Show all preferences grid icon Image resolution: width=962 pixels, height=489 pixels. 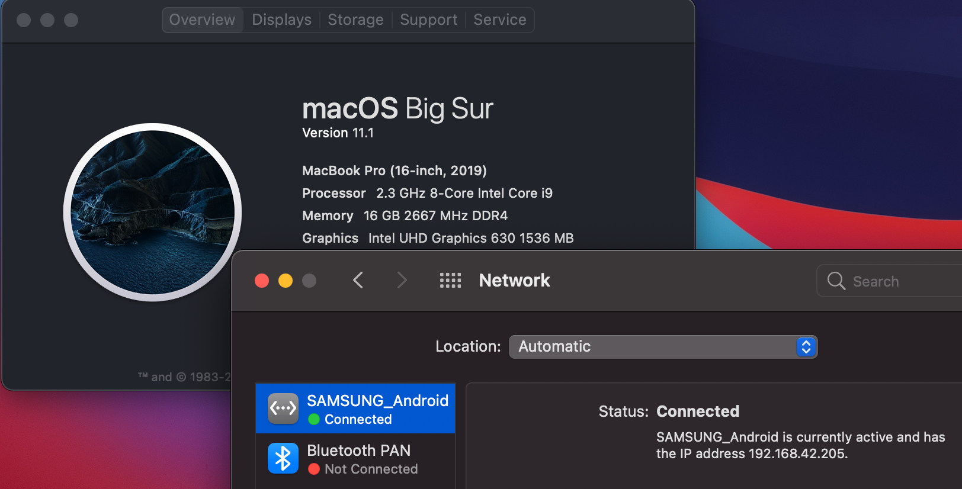coord(450,280)
